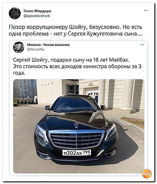Click the car's left side mirror

(47, 107)
